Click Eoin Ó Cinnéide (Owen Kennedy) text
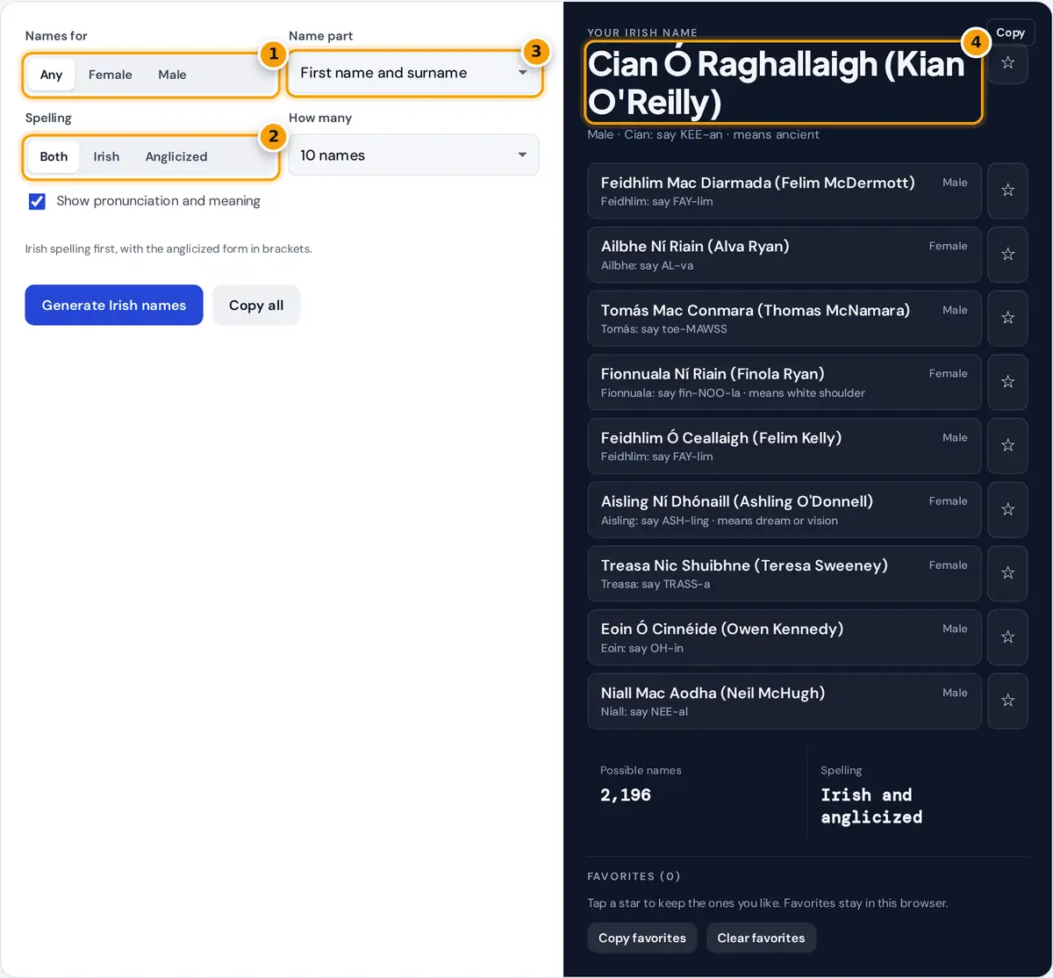Image resolution: width=1053 pixels, height=978 pixels. (x=722, y=629)
